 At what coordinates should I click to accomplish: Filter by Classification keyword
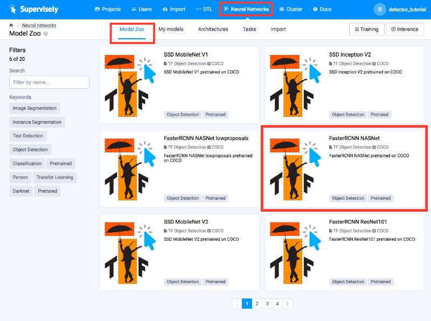[x=27, y=164]
